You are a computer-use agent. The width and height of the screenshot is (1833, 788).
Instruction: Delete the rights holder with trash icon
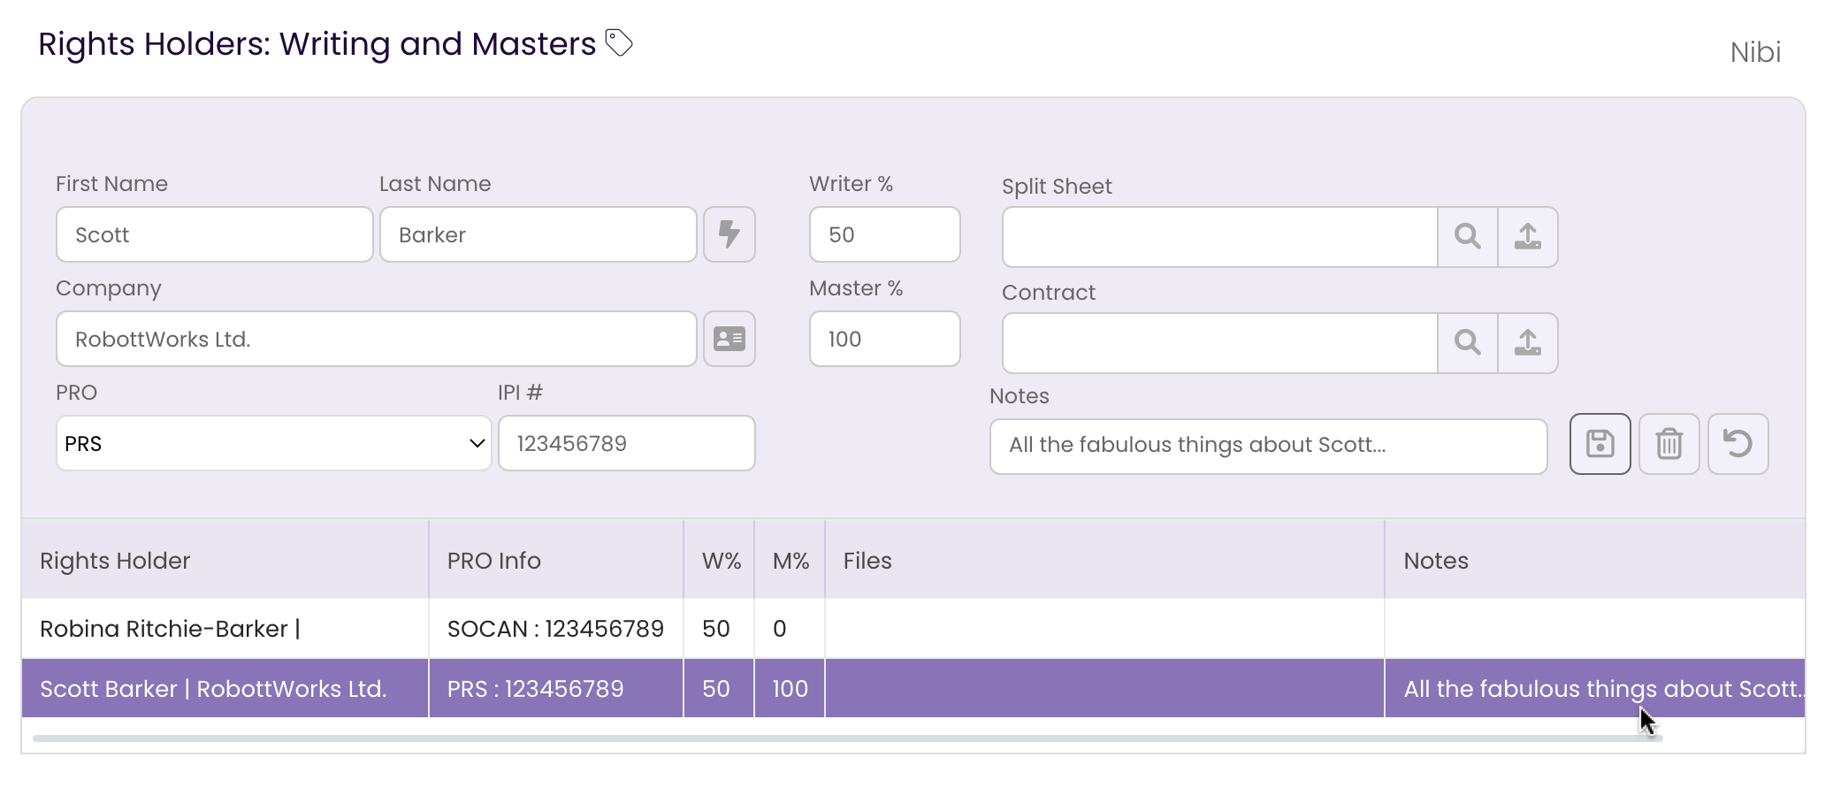point(1669,444)
